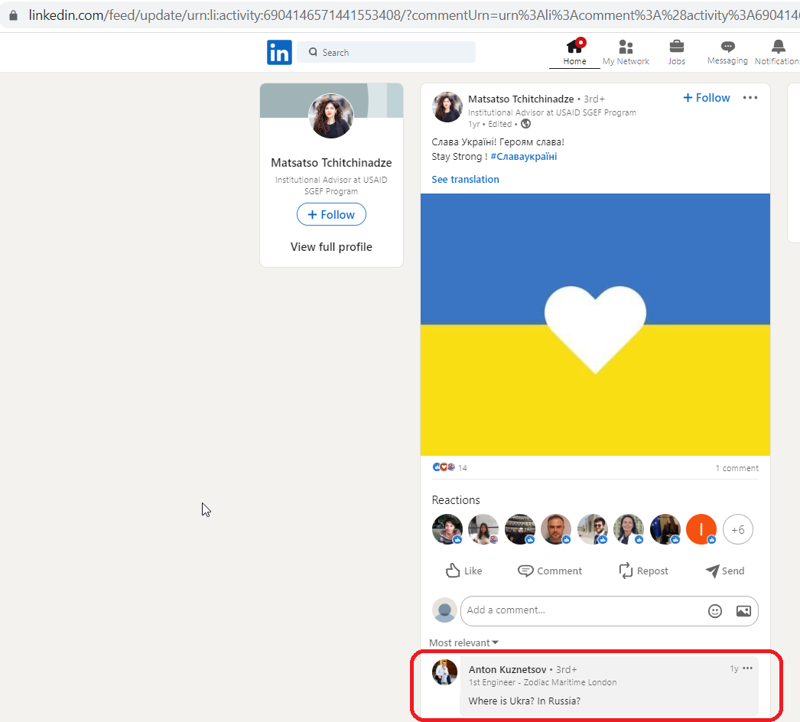Open Messaging from the navigation bar
This screenshot has width=800, height=722.
727,53
